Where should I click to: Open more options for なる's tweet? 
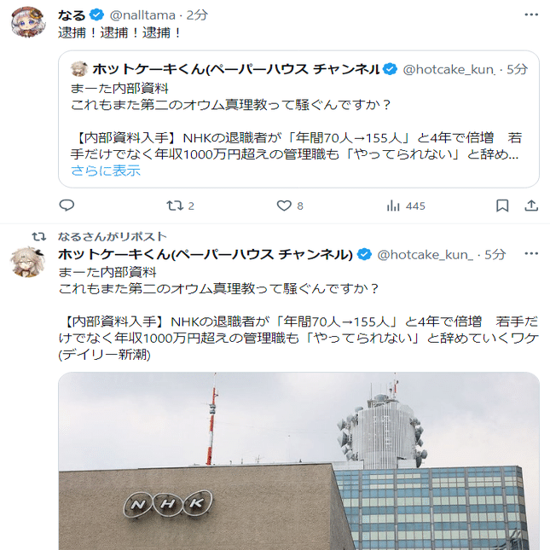(531, 14)
